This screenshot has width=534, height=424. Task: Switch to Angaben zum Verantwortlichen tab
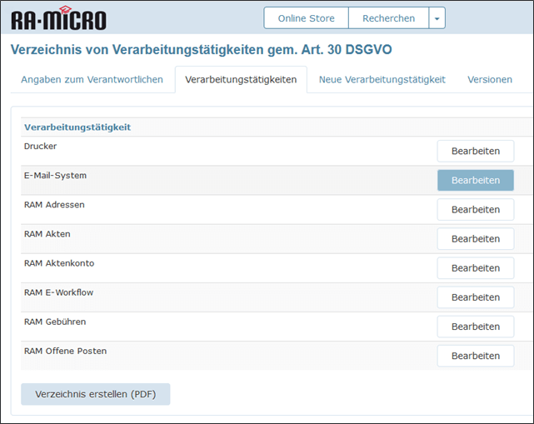[92, 79]
